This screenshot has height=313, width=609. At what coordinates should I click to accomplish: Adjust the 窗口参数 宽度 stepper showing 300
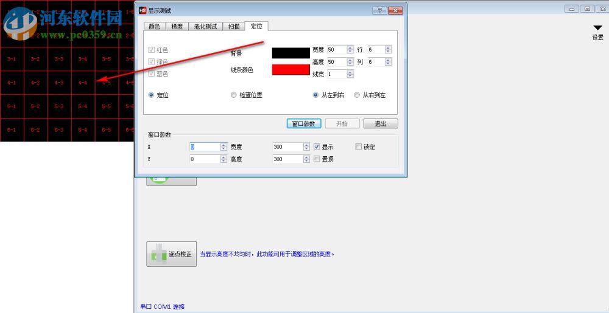point(306,147)
